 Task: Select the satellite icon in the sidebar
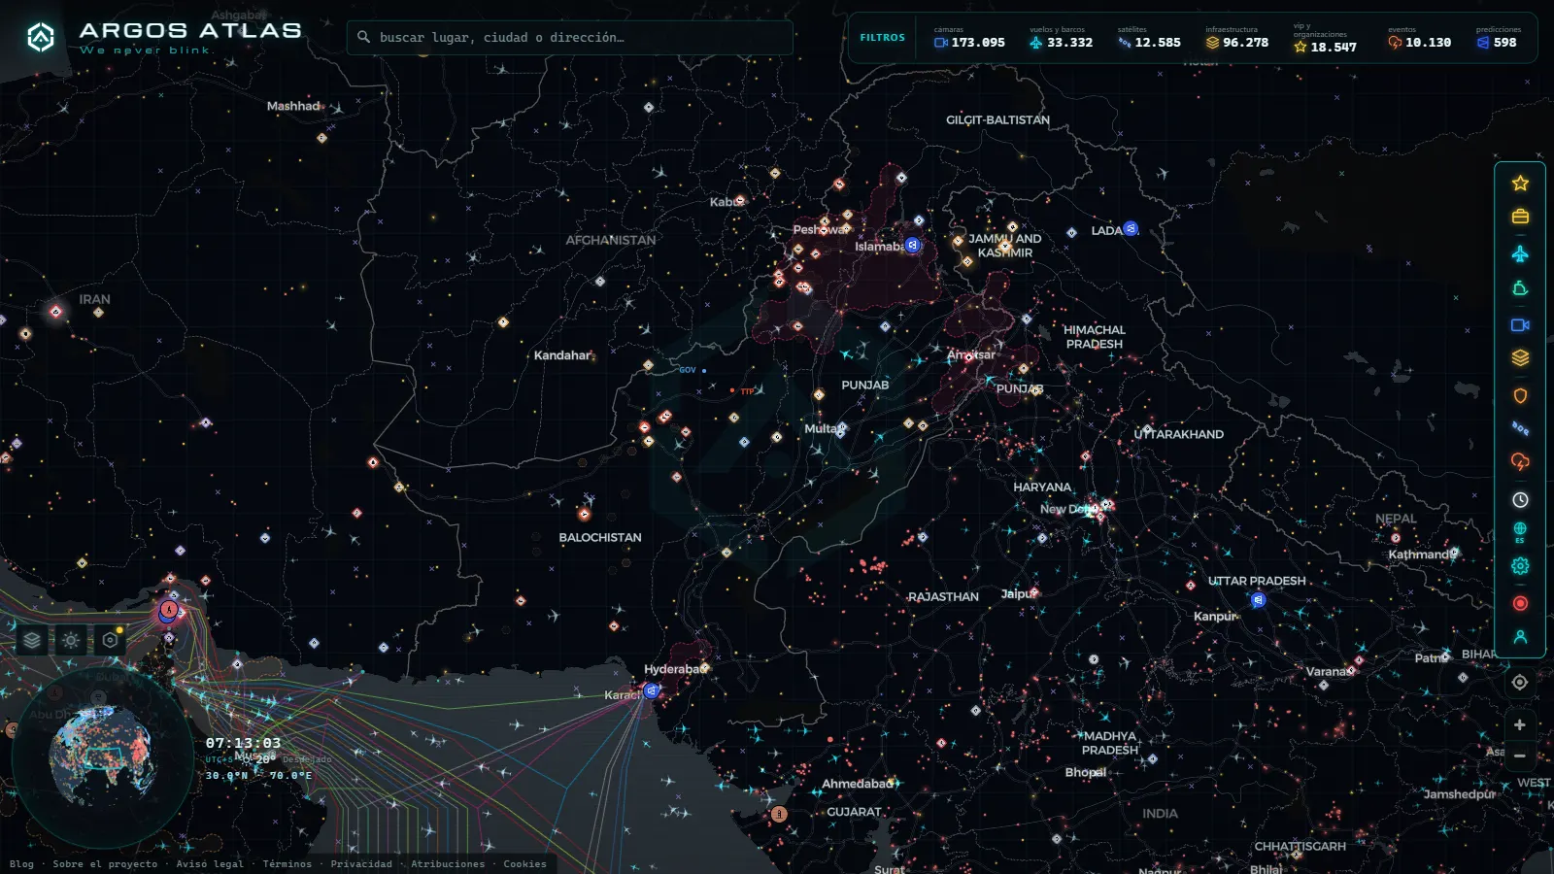point(1520,428)
